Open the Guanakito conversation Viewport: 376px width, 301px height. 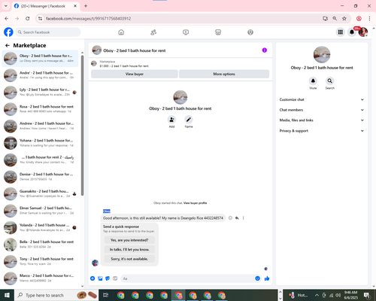point(40,193)
